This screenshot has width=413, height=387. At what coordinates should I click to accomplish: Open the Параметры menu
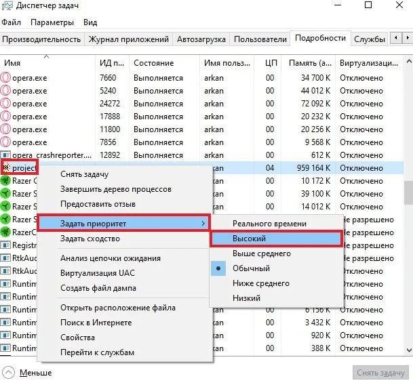click(x=52, y=22)
